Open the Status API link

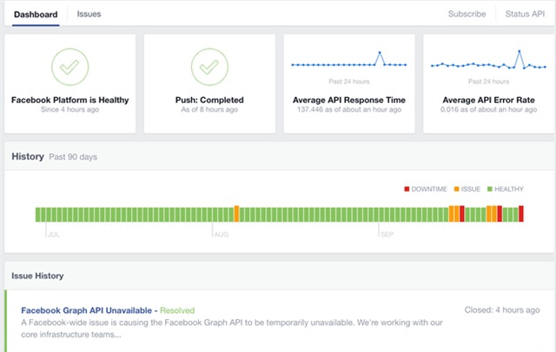click(525, 15)
